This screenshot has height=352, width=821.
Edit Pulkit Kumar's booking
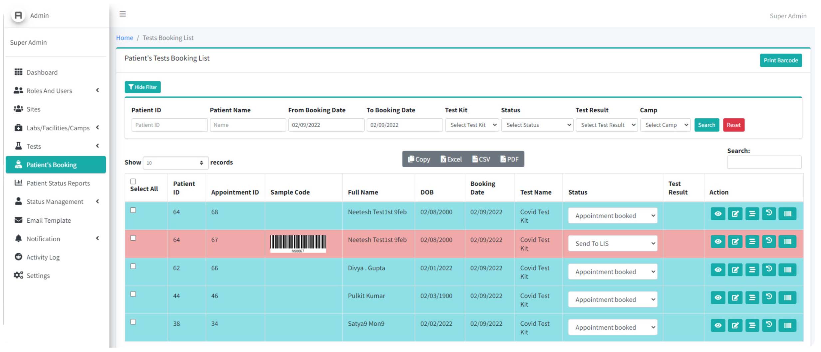point(735,297)
